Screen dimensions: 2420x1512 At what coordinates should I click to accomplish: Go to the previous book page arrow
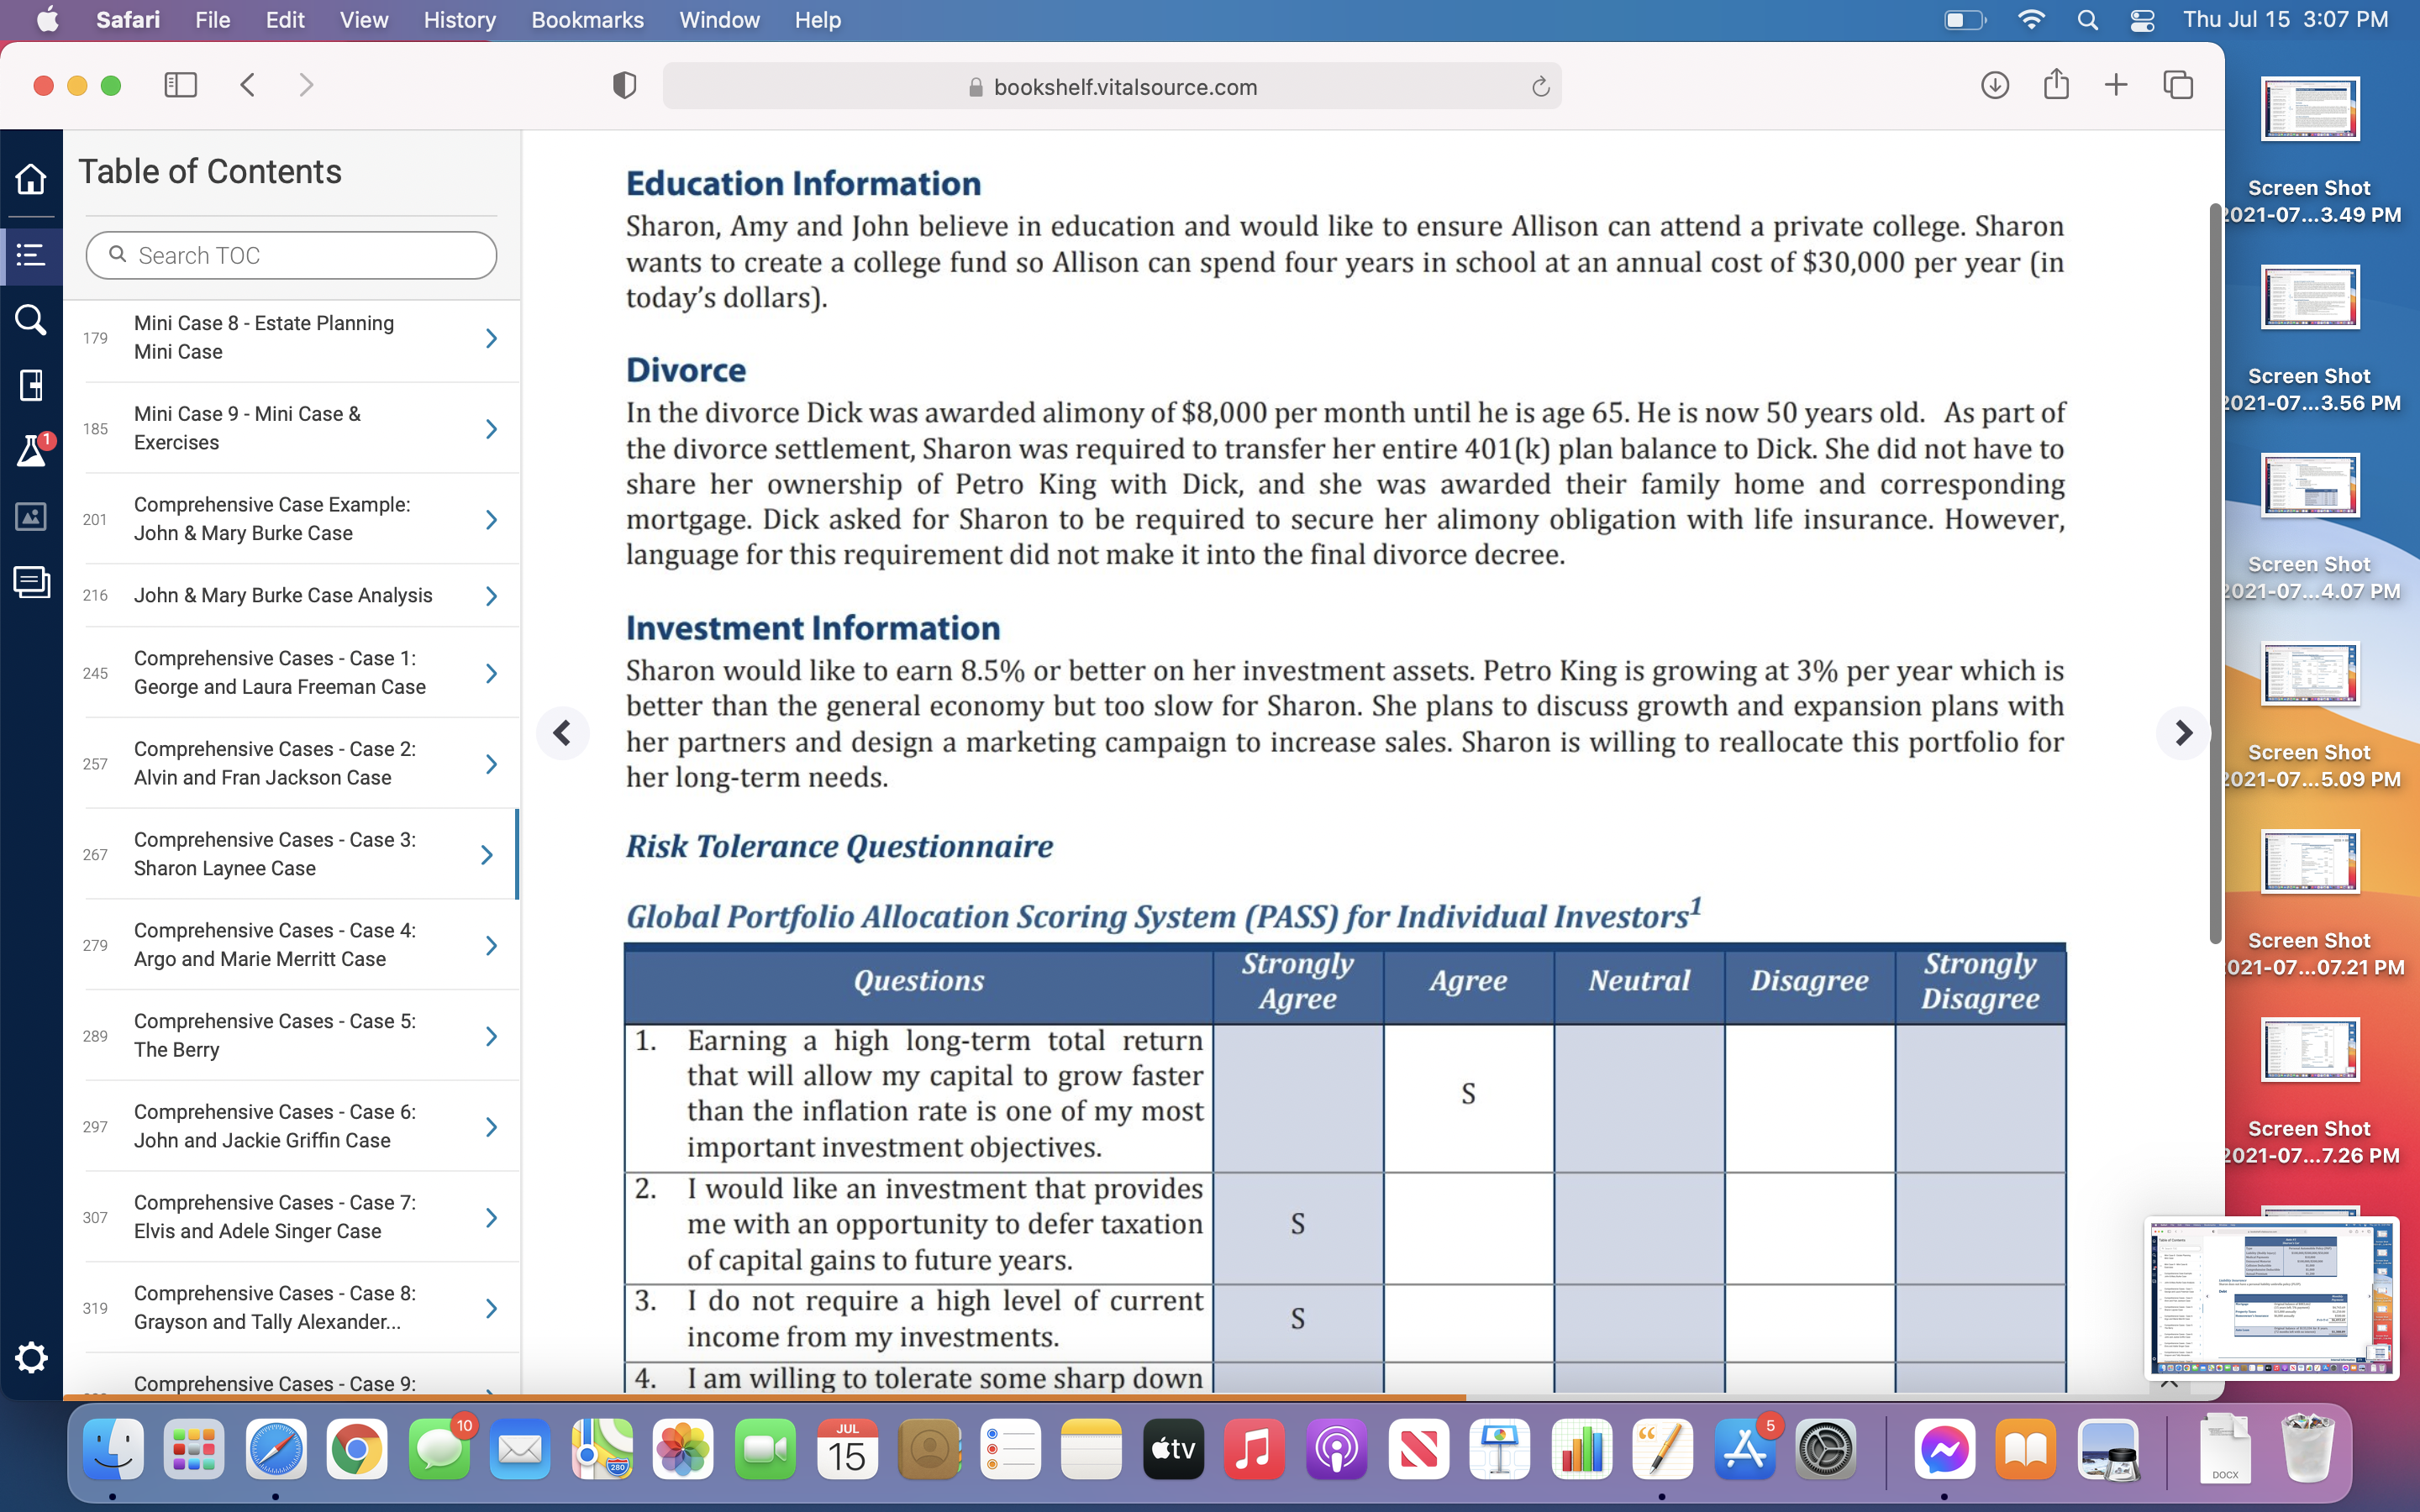[563, 733]
